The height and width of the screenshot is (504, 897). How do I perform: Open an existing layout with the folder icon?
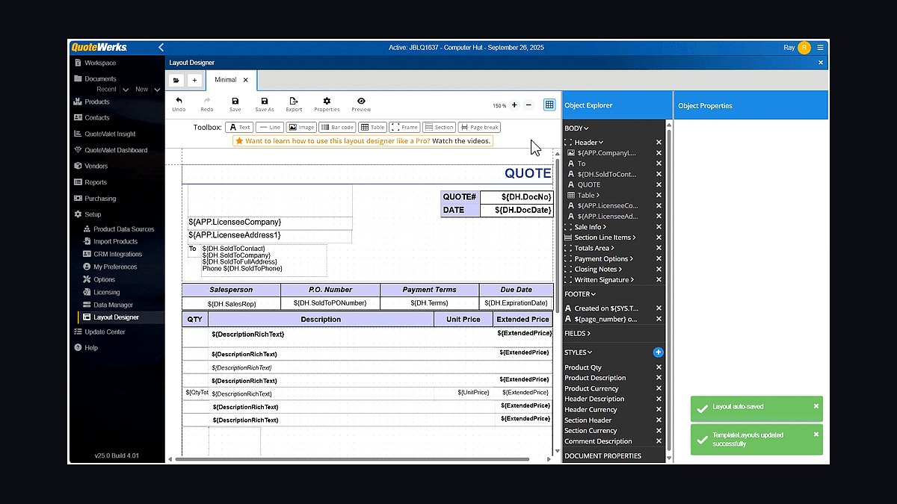click(x=176, y=80)
